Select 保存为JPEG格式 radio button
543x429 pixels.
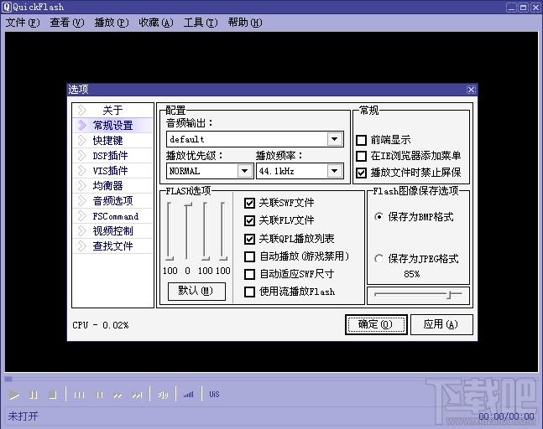(x=379, y=259)
